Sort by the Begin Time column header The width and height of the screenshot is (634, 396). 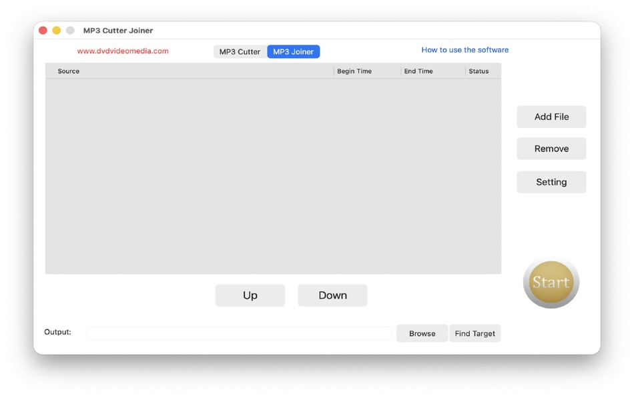(x=354, y=71)
